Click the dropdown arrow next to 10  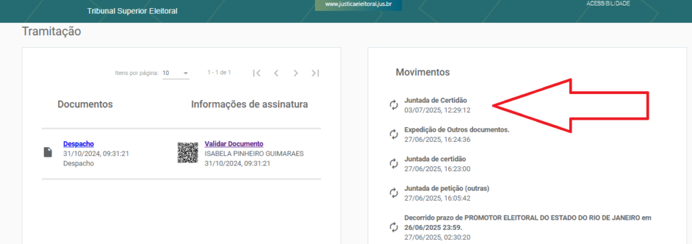click(185, 73)
